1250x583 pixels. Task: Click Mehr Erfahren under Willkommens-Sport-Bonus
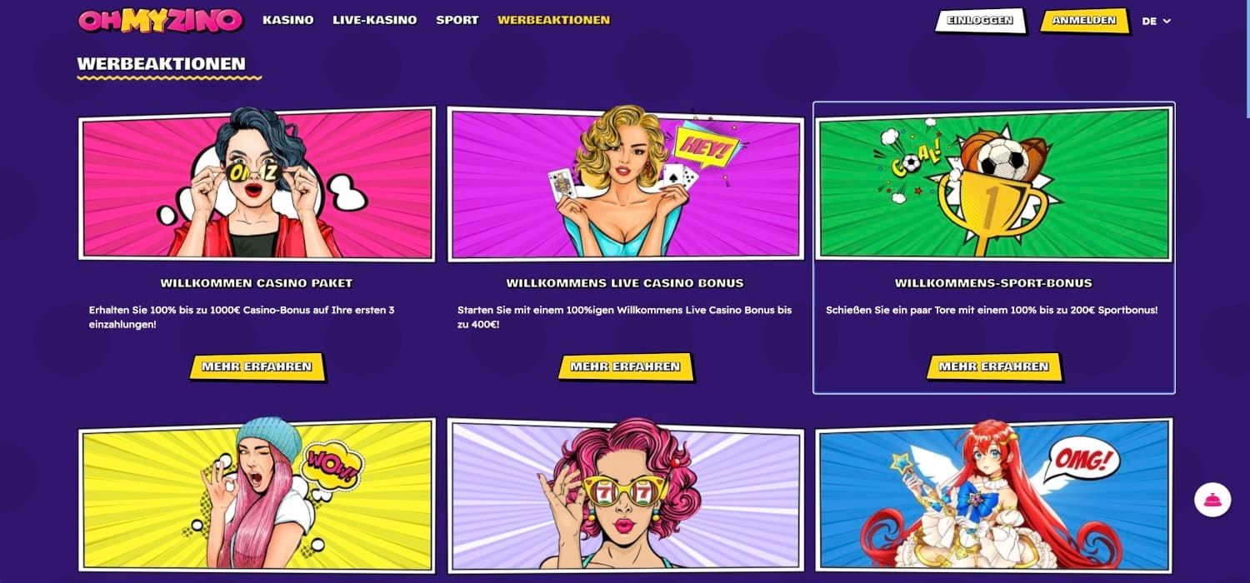click(993, 366)
